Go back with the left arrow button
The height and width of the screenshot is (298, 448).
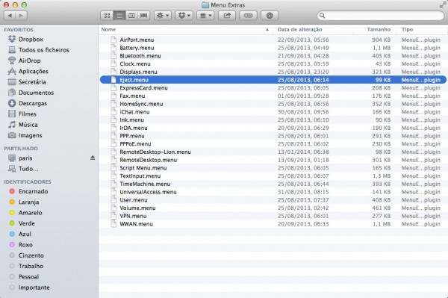[x=10, y=16]
